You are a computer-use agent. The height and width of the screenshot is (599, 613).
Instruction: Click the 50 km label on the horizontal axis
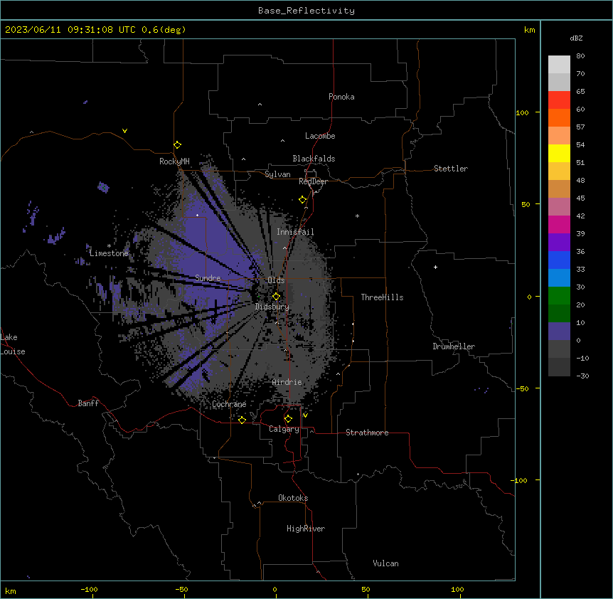click(366, 589)
